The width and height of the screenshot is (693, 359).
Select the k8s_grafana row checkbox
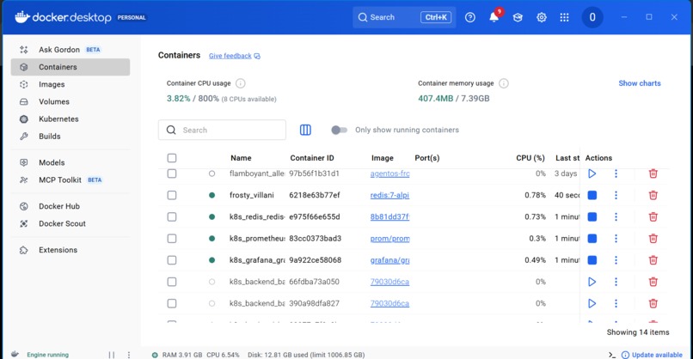coord(172,260)
